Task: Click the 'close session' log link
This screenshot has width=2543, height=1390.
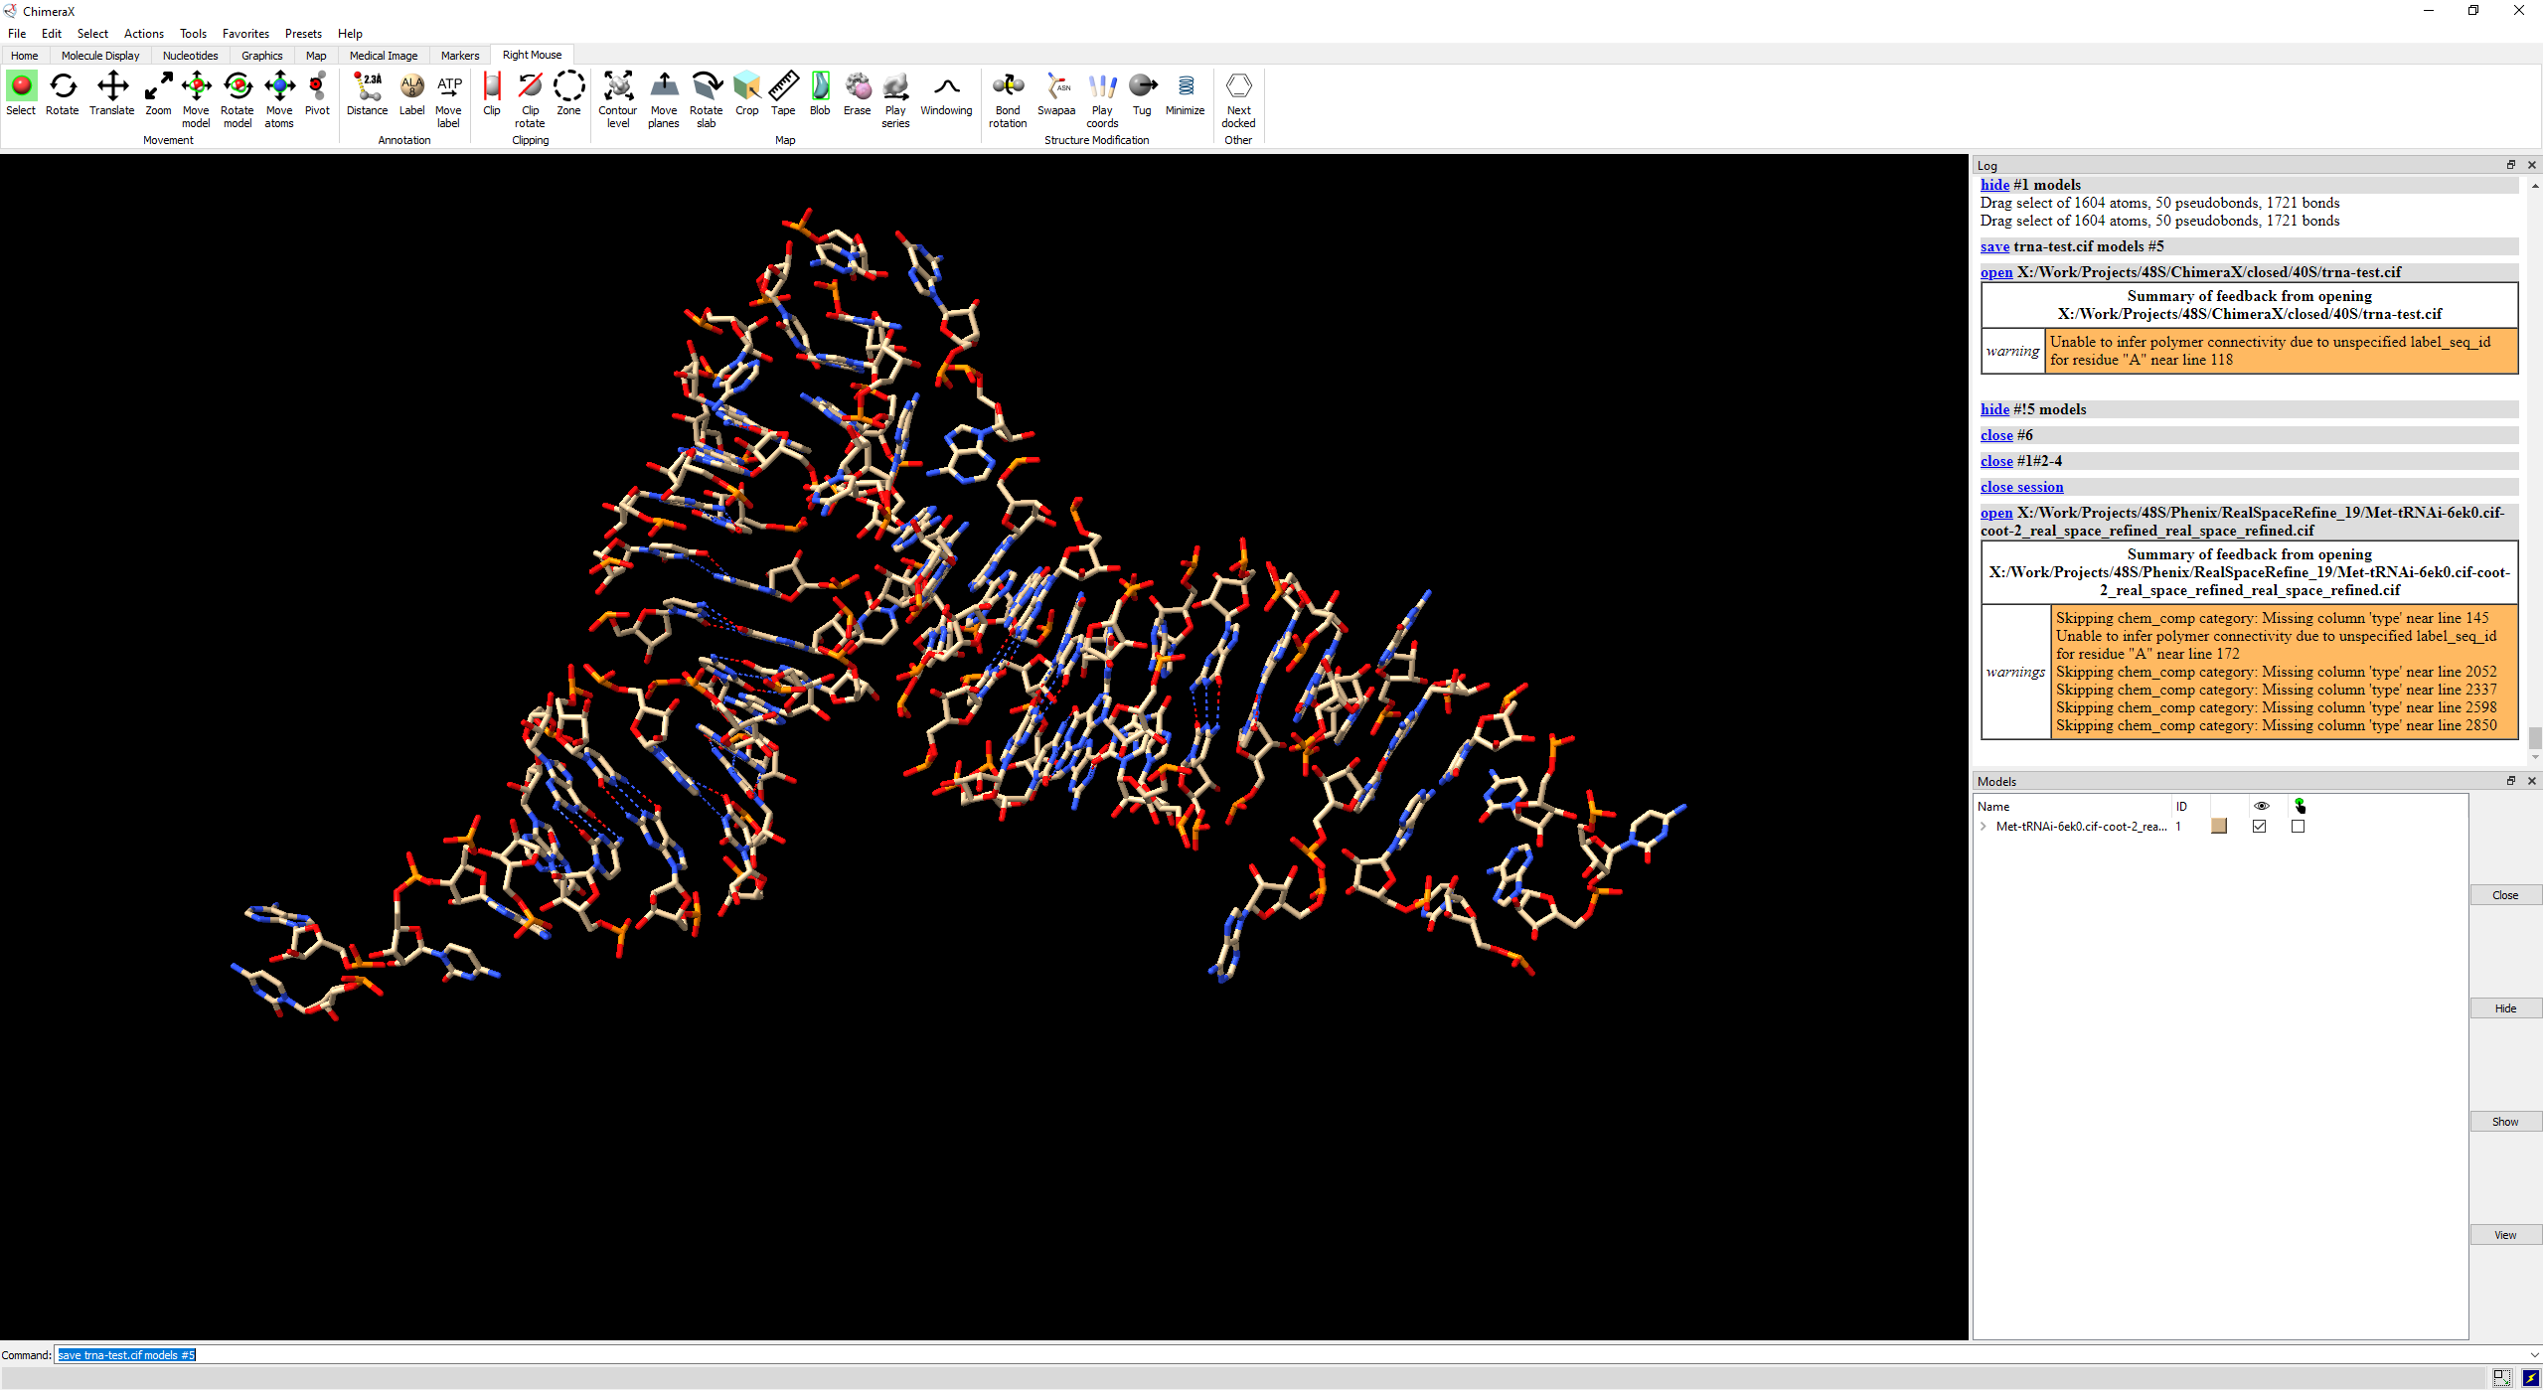Action: (x=2021, y=487)
